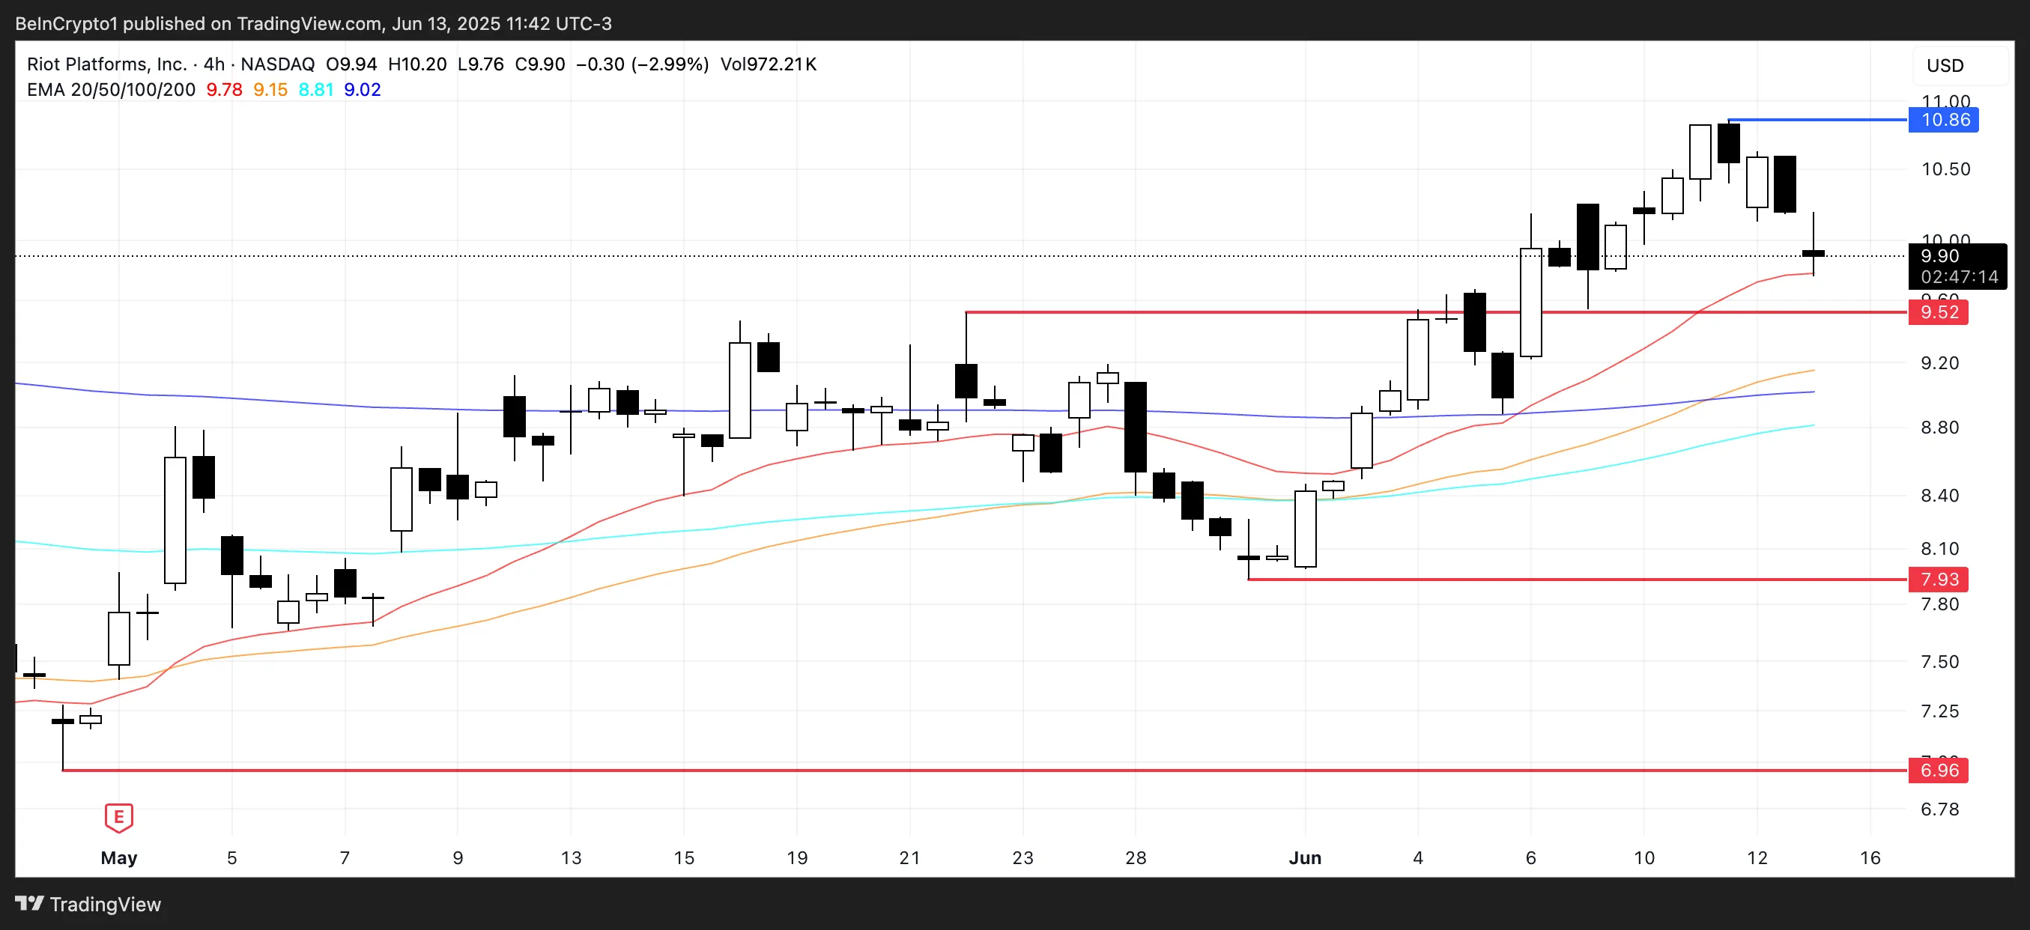Click the TradingView logo icon
The height and width of the screenshot is (930, 2030).
30,903
